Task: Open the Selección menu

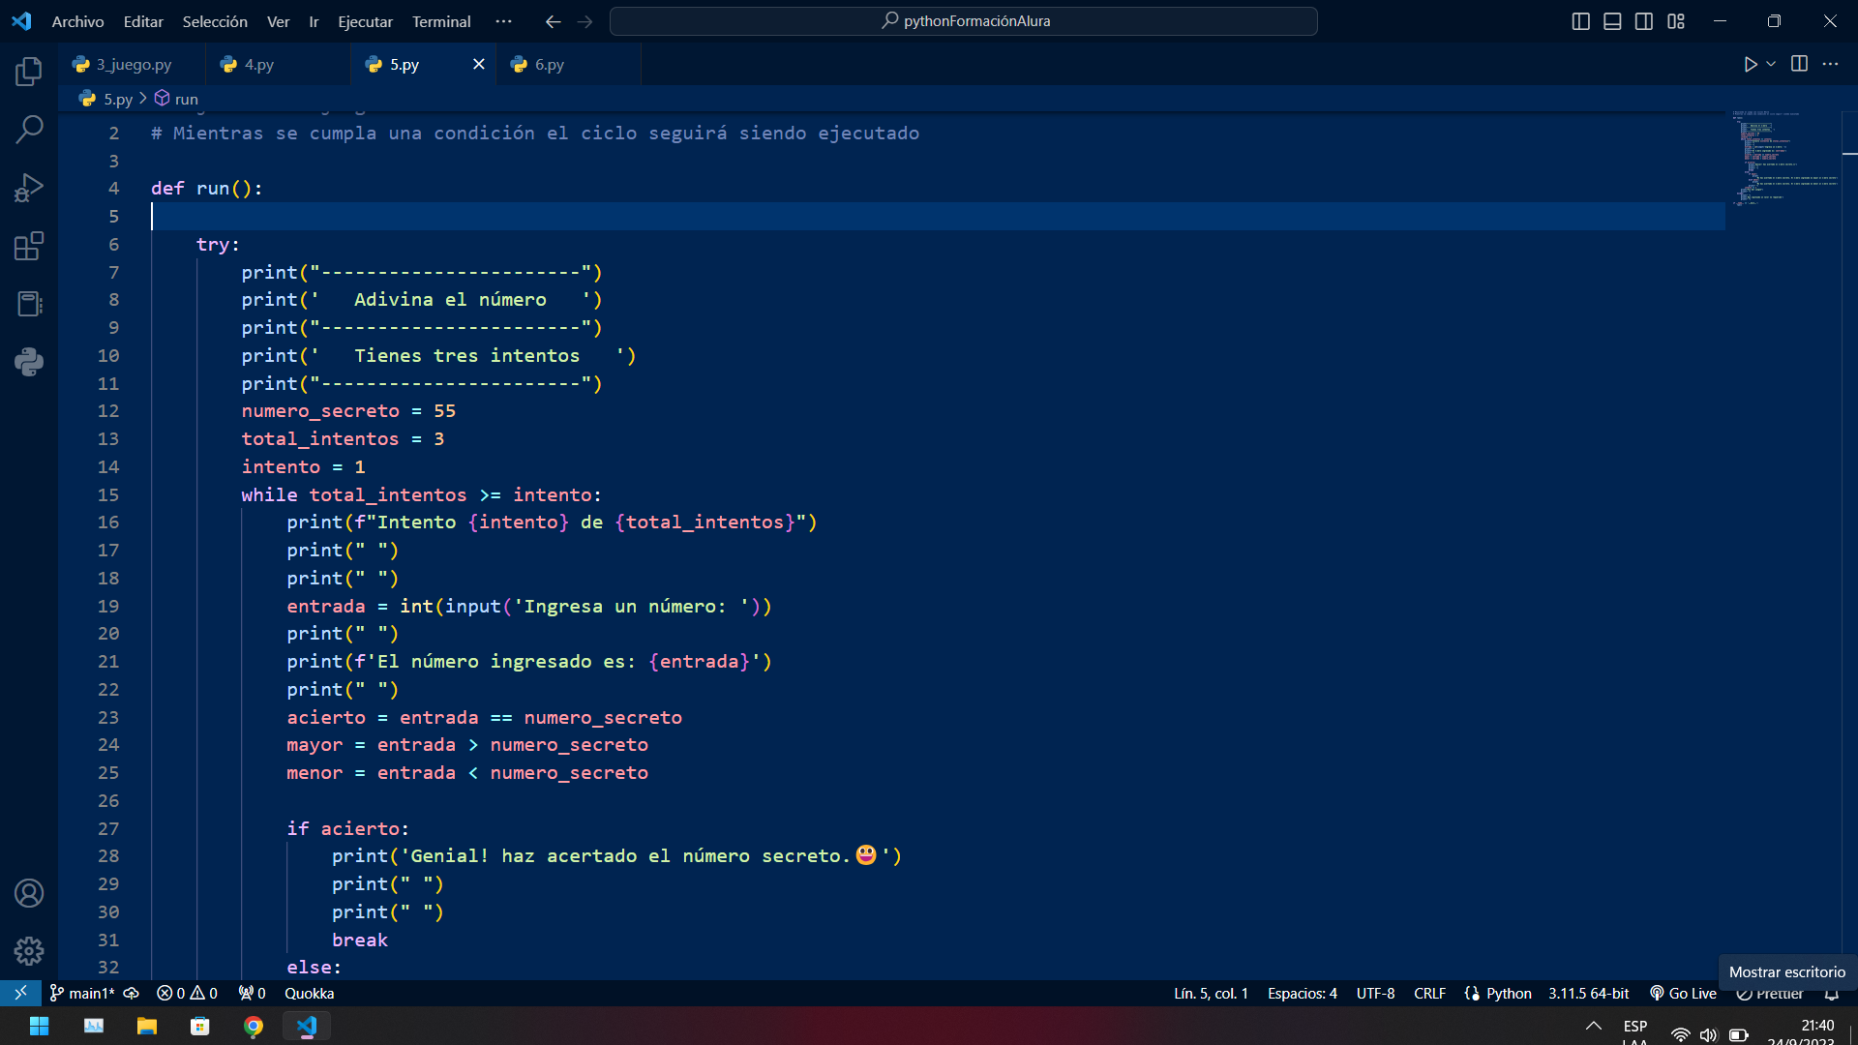Action: pos(215,21)
